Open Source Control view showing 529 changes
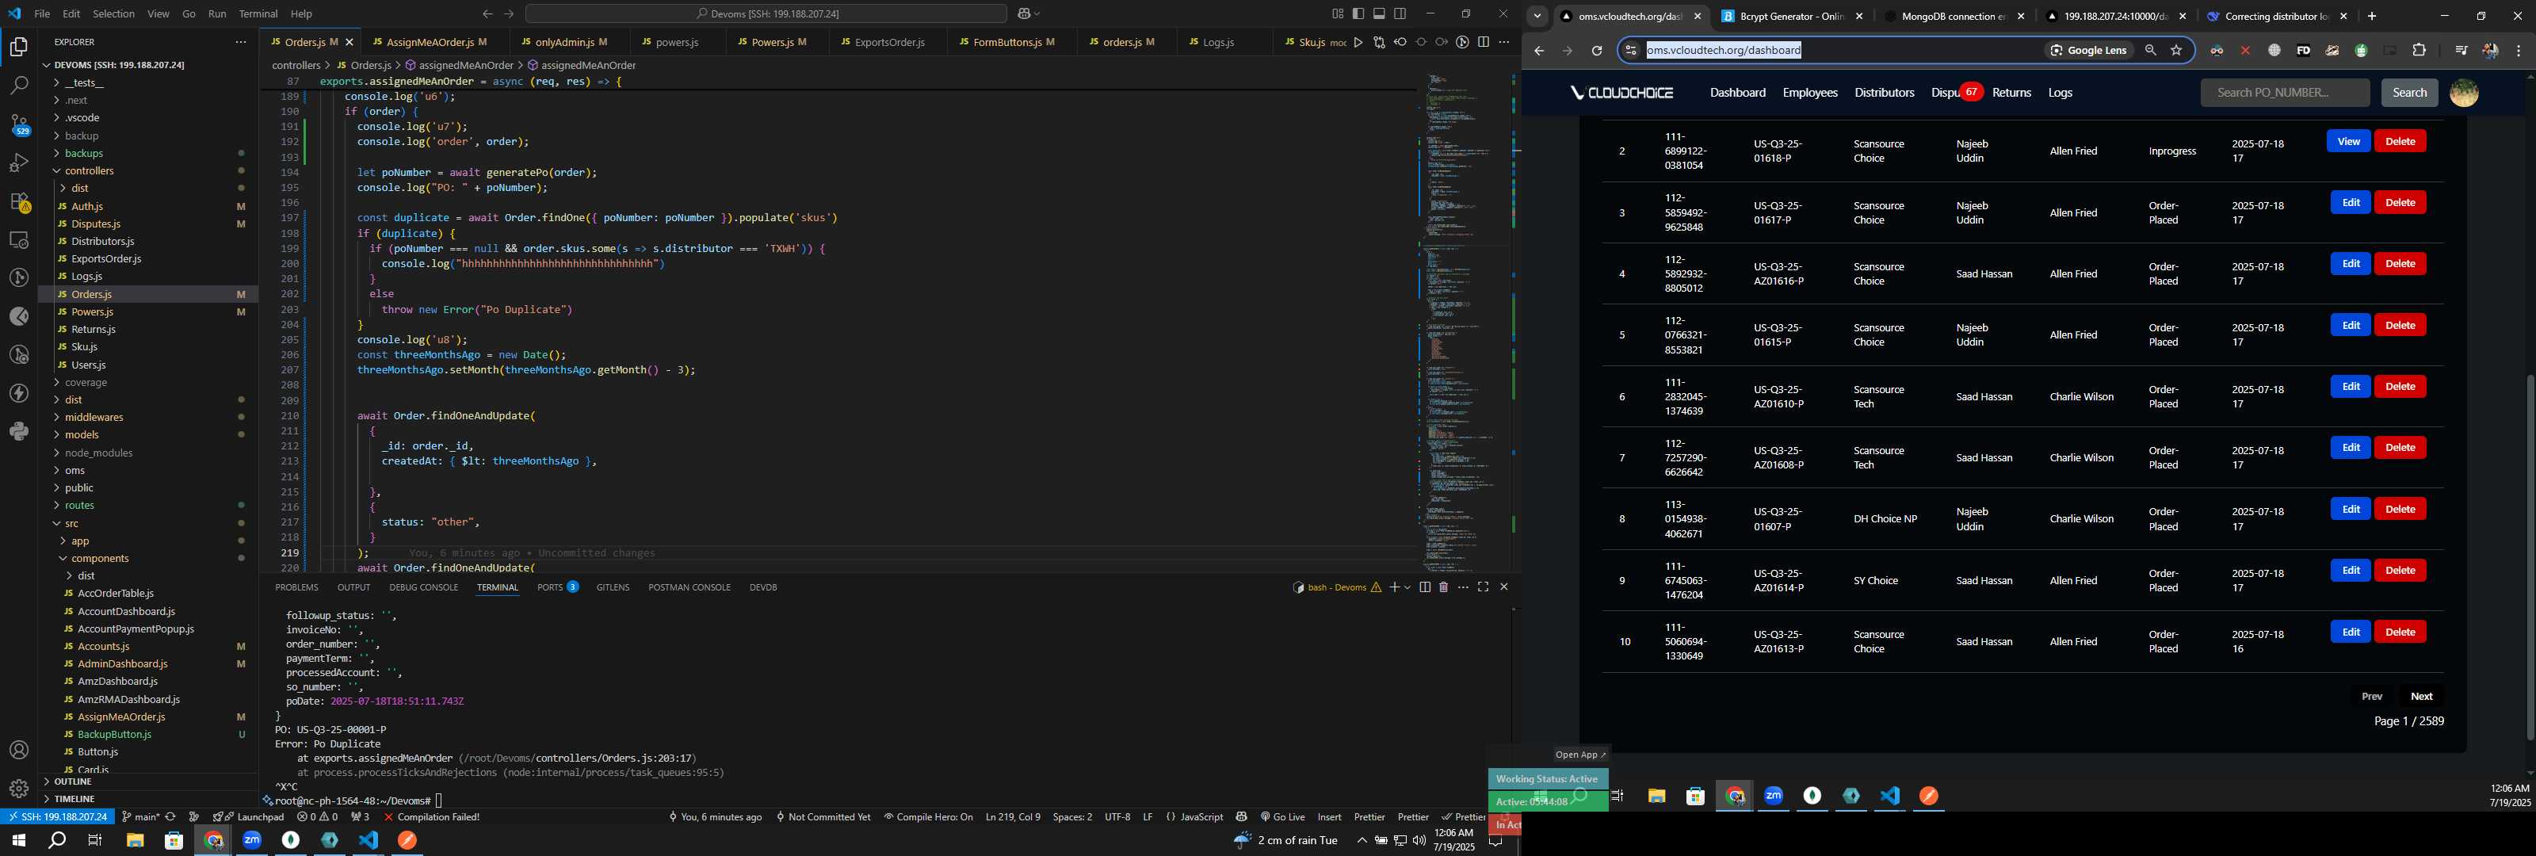This screenshot has width=2536, height=856. tap(19, 124)
